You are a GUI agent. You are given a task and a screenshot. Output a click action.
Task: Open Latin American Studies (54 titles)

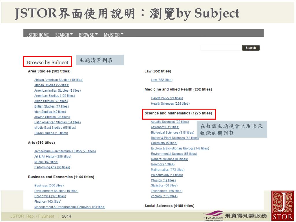pyautogui.click(x=58, y=122)
